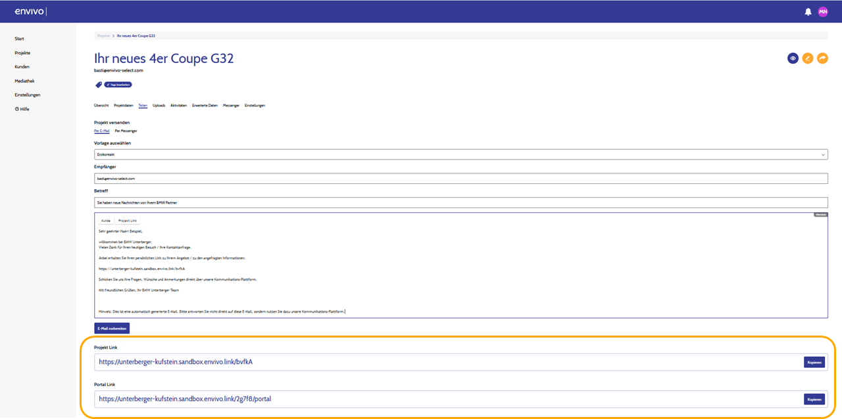Click the link URL inside the email body
This screenshot has width=842, height=419.
pyautogui.click(x=141, y=269)
